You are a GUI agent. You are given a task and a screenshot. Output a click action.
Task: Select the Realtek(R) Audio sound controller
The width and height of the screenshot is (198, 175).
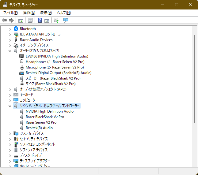pos(39,128)
